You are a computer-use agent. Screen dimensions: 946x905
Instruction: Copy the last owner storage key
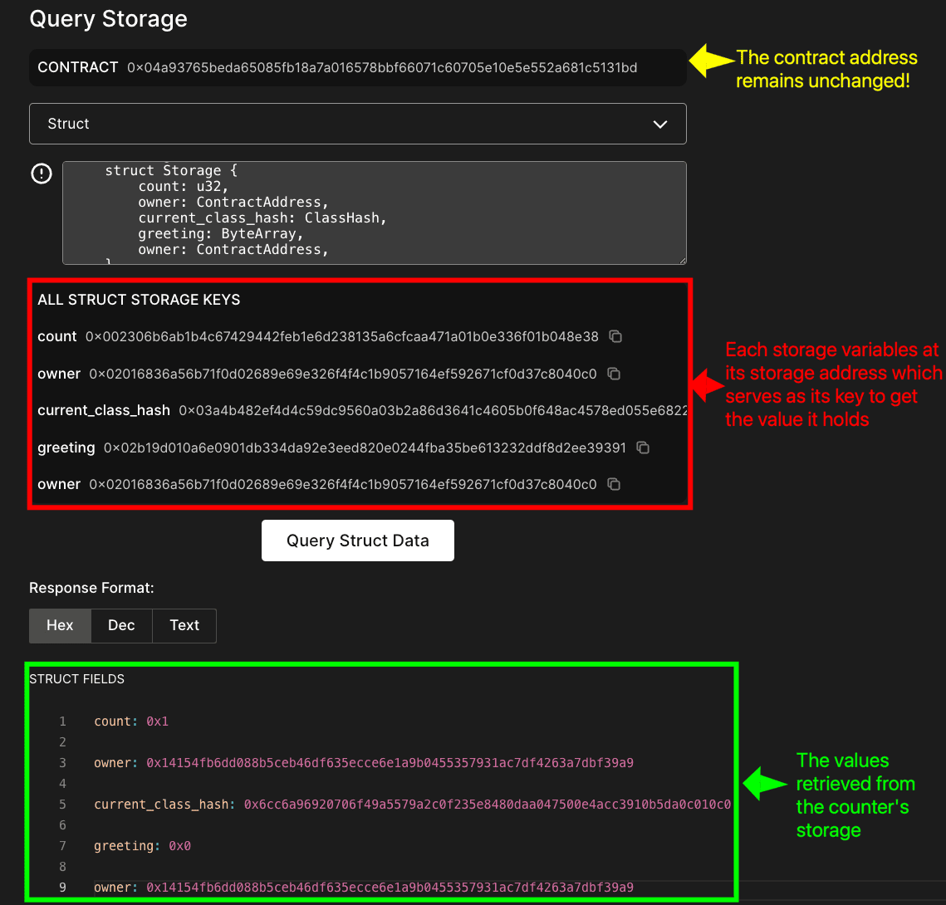614,484
